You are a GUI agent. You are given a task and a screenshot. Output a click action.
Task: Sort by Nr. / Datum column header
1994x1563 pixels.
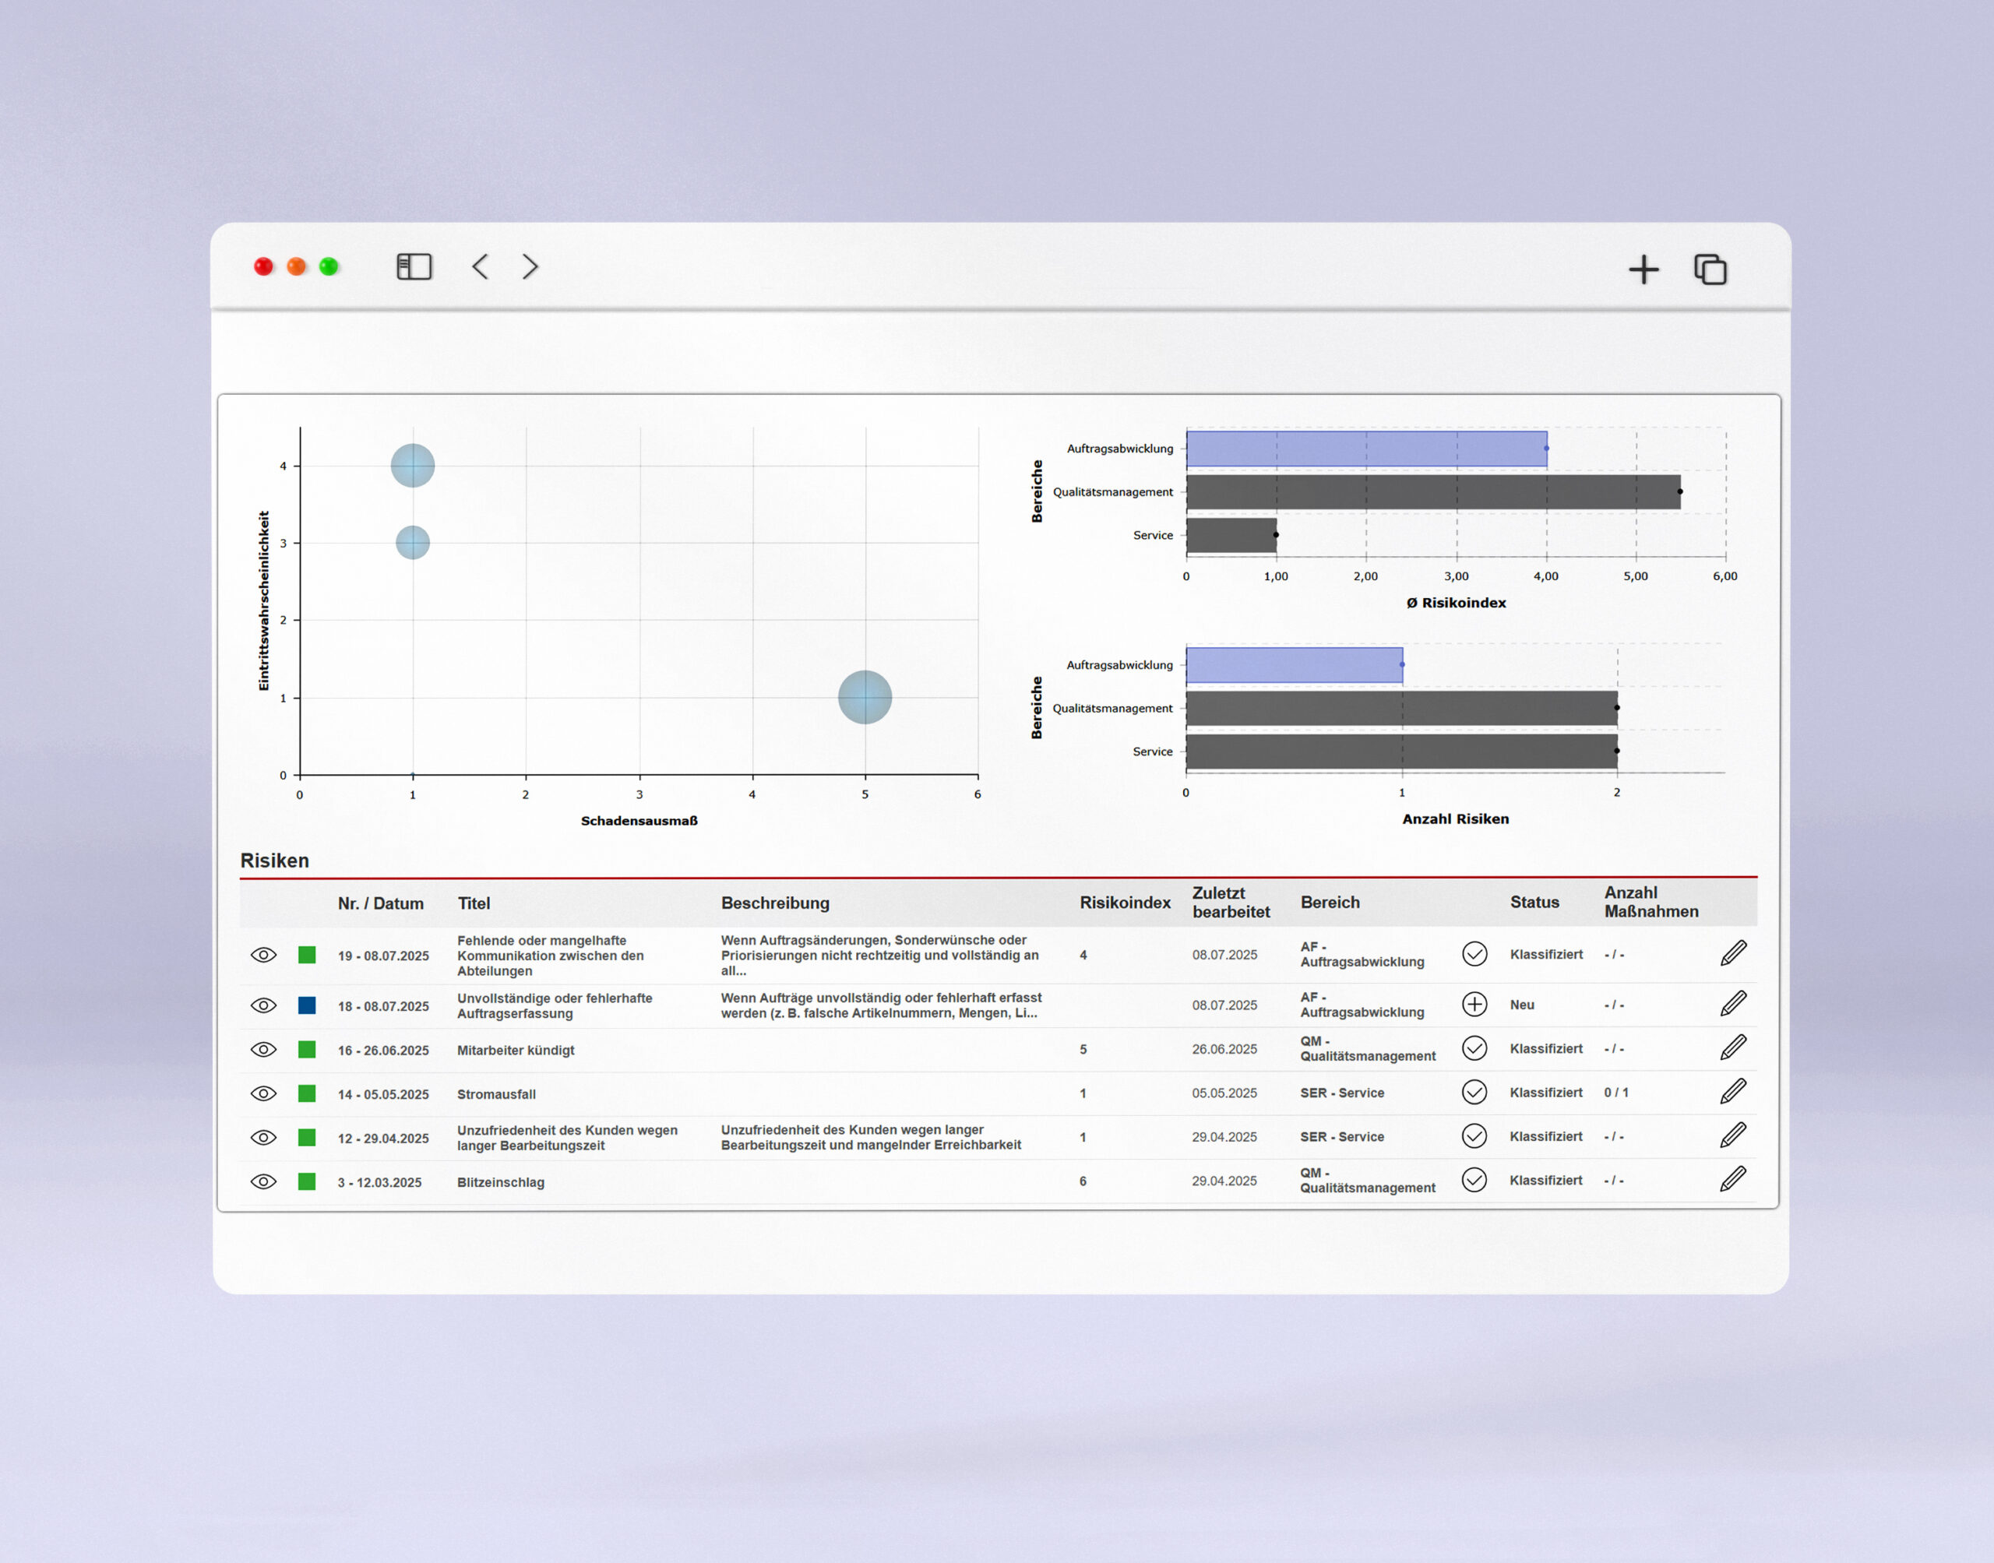(381, 903)
